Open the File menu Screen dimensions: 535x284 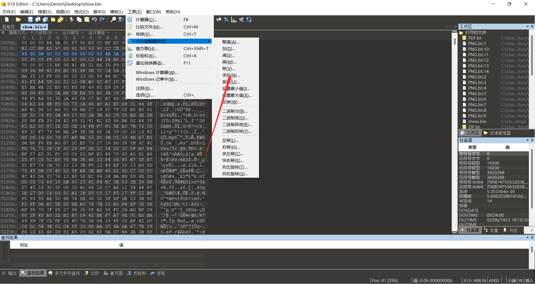pos(9,12)
